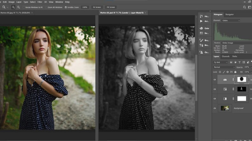
Task: Toggle lock position move icon
Action: (228, 72)
